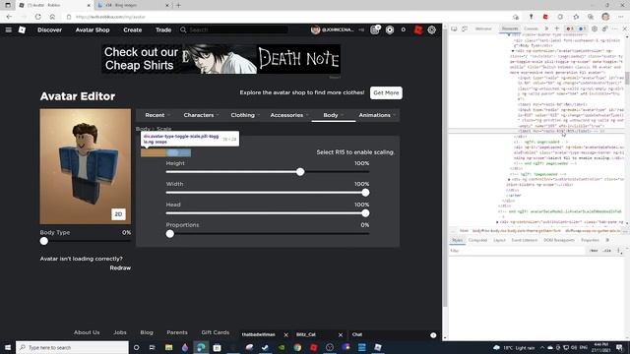
Task: Show more DevTools tabs chevron
Action: (546, 29)
